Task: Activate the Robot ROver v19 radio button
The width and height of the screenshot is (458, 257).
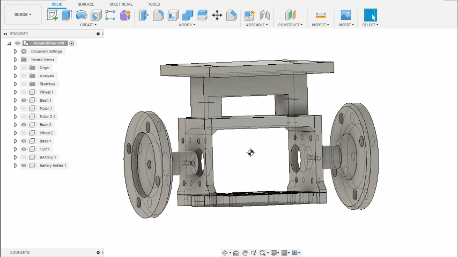Action: (72, 43)
